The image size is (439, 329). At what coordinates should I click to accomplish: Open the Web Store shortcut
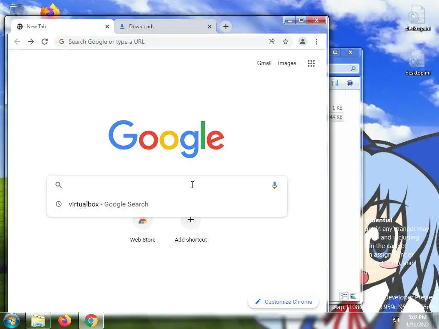pos(142,230)
